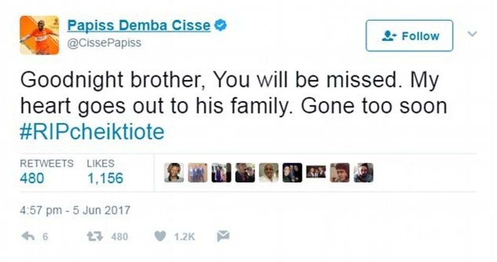Click the third liker avatar thumbnail
The width and height of the screenshot is (497, 262).
221,172
